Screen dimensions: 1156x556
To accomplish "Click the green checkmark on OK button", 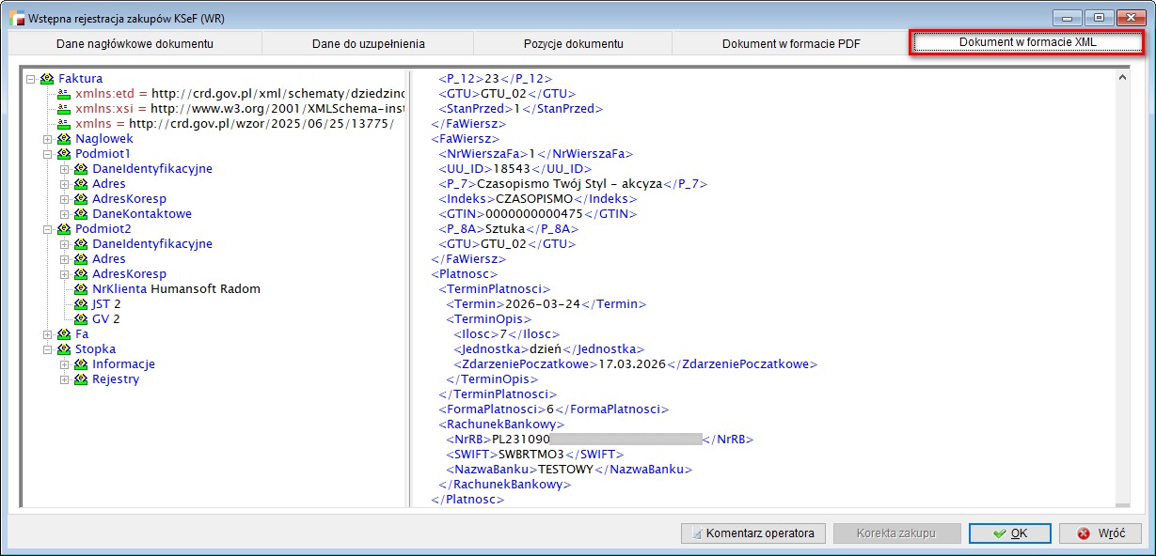I will click(x=1001, y=533).
